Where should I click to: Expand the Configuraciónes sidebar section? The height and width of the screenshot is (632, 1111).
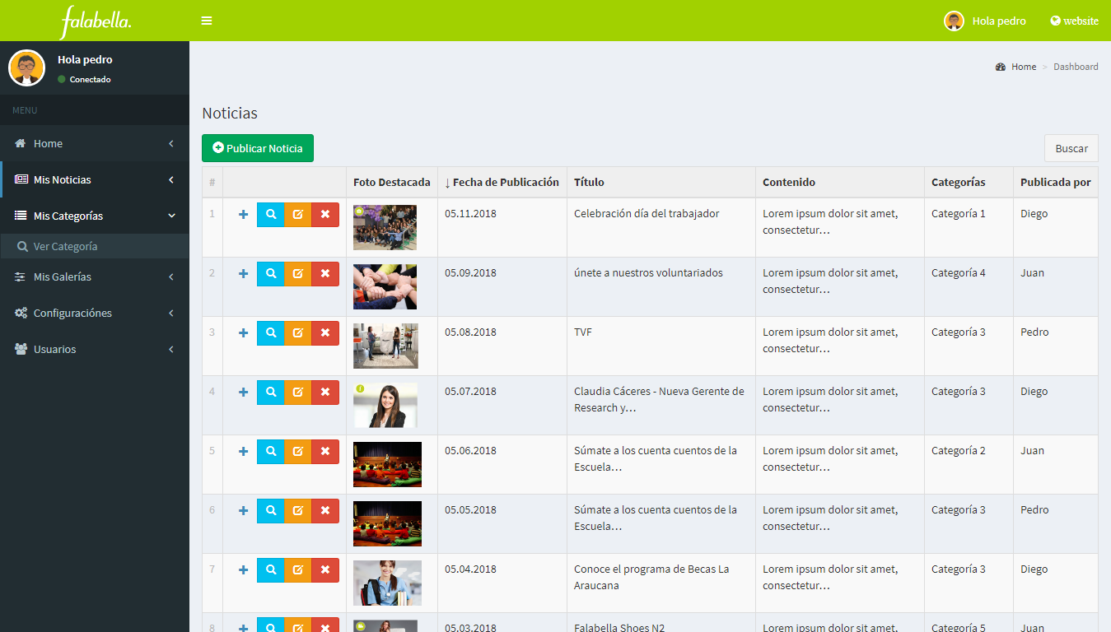click(x=94, y=313)
